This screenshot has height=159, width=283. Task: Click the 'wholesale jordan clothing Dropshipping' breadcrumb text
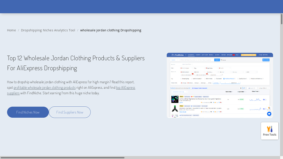[111, 30]
